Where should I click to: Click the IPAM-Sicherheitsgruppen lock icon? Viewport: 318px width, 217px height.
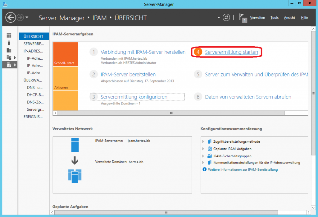pyautogui.click(x=210, y=156)
